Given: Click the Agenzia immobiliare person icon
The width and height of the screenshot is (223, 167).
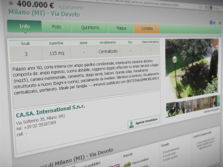Looking at the screenshot, I should (131, 124).
